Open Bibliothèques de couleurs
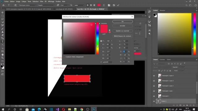This screenshot has height=111, width=198. [x=123, y=36]
